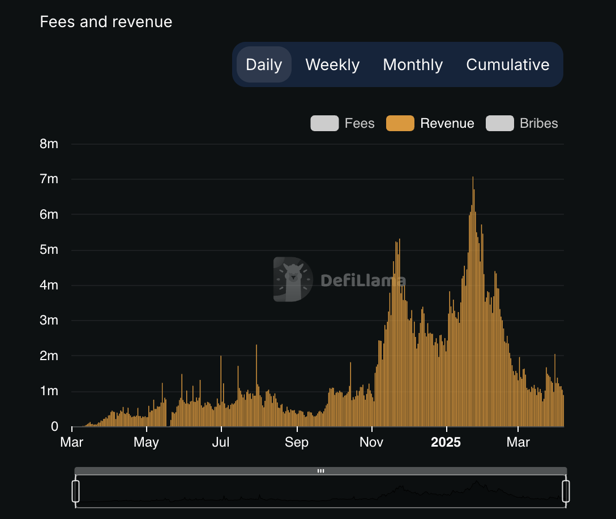This screenshot has width=616, height=519.
Task: Click the right handle of the range selector
Action: pyautogui.click(x=566, y=491)
